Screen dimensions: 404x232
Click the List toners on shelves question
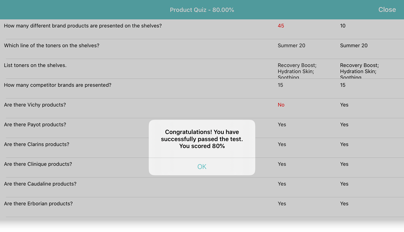(x=35, y=65)
